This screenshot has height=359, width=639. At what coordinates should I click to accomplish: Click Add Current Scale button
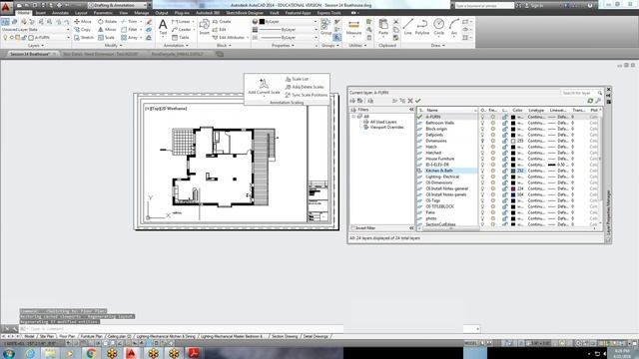click(x=264, y=87)
